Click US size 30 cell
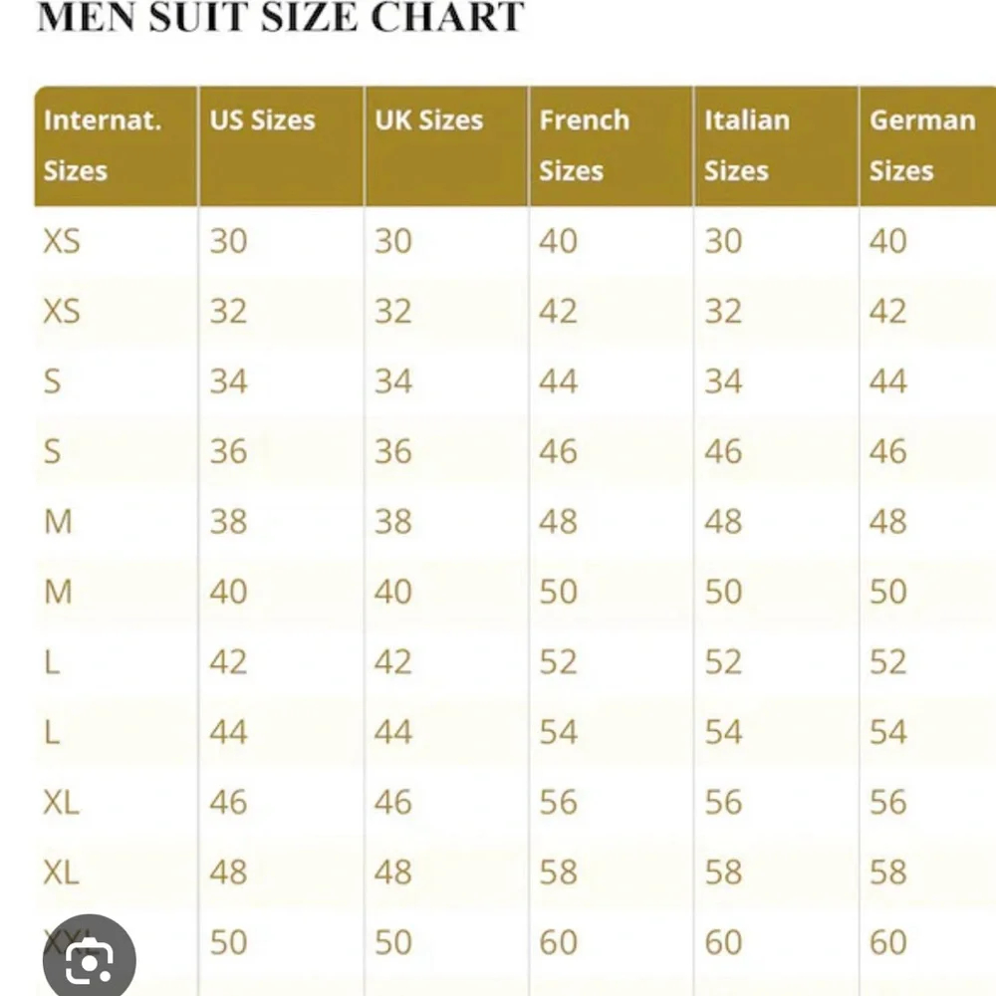This screenshot has width=996, height=996. 228,241
